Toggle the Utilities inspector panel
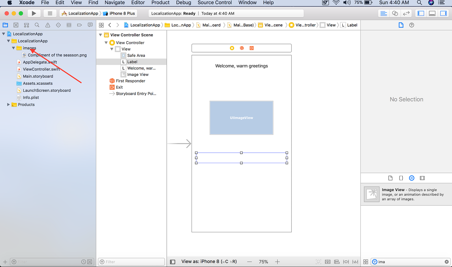The width and height of the screenshot is (452, 267). [444, 13]
